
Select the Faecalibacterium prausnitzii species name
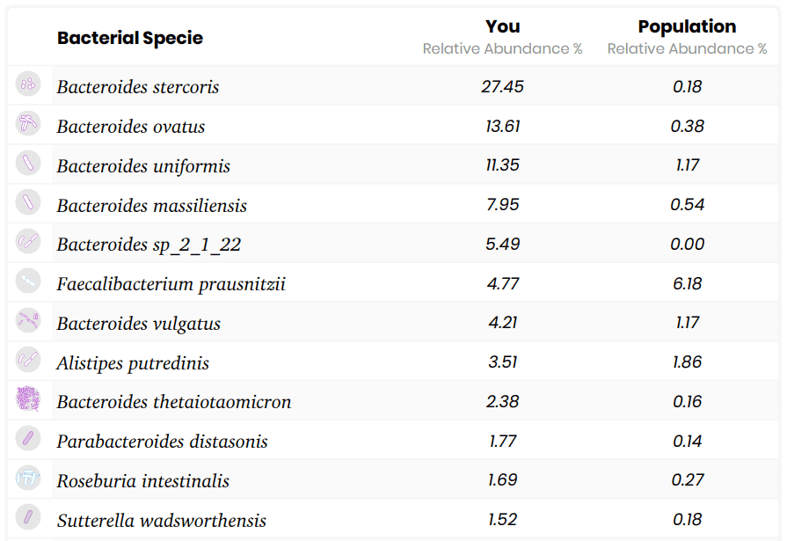click(x=171, y=284)
